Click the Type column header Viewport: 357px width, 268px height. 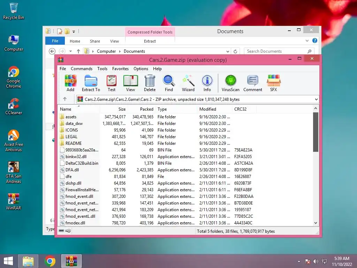176,109
